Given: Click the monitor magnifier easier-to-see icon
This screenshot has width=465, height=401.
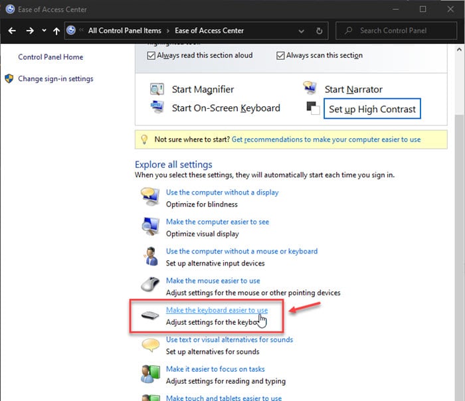Looking at the screenshot, I should click(150, 226).
